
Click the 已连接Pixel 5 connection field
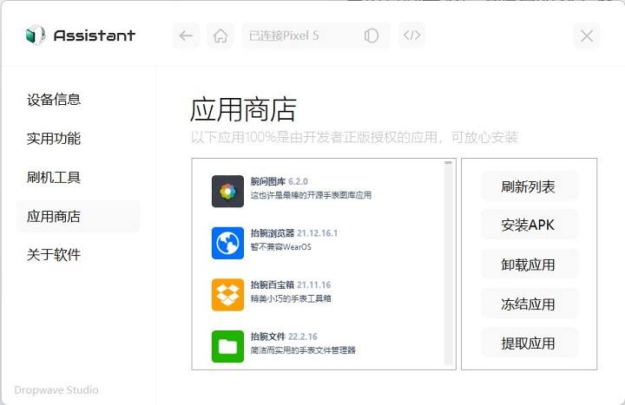(316, 36)
